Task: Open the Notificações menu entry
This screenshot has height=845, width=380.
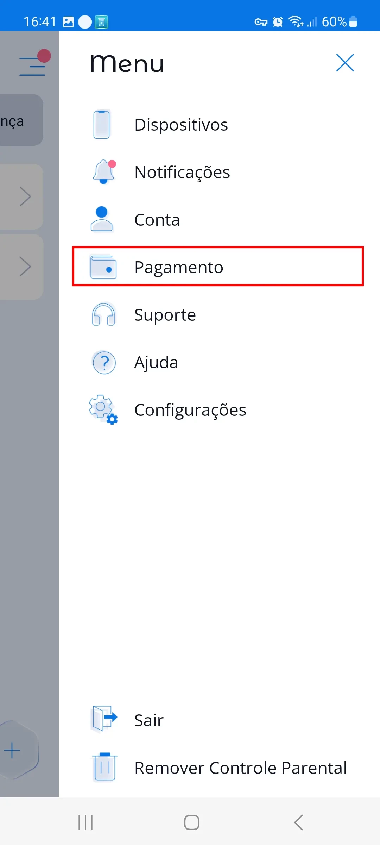Action: point(182,172)
